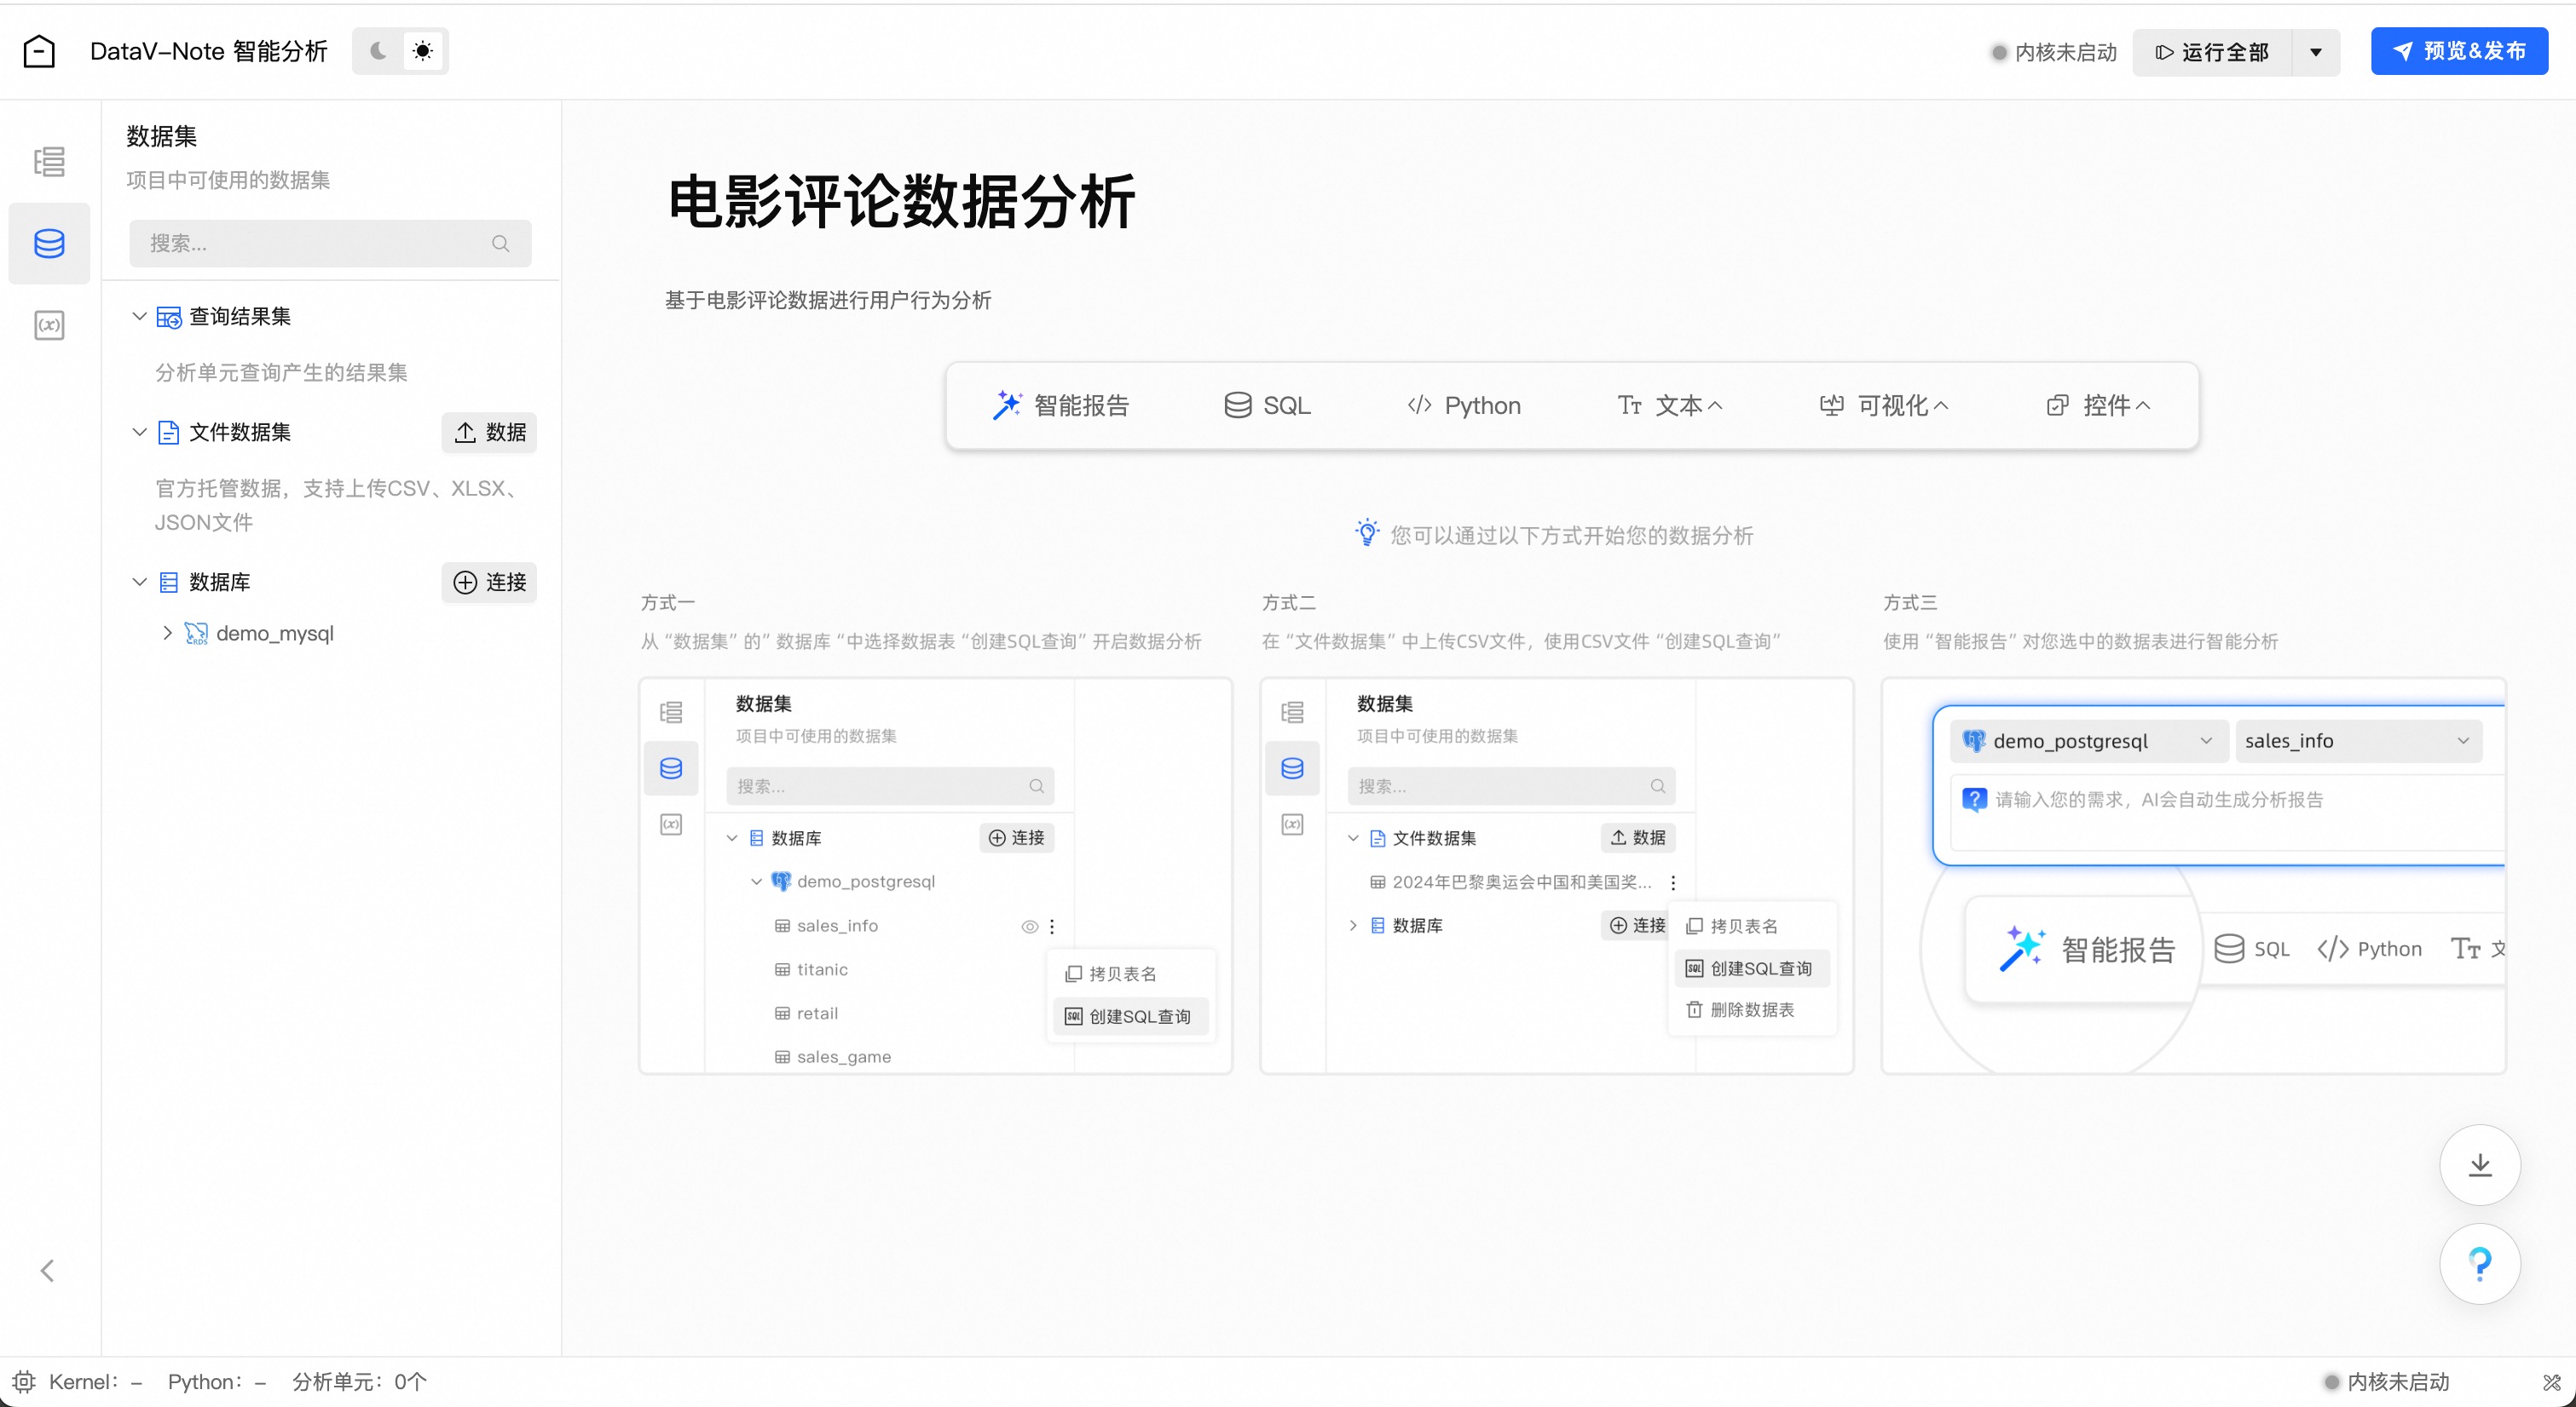2576x1407 pixels.
Task: Open help via question mark button
Action: click(2479, 1263)
